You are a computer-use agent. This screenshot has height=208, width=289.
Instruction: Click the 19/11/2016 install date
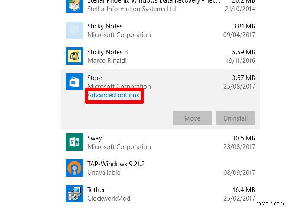click(241, 61)
